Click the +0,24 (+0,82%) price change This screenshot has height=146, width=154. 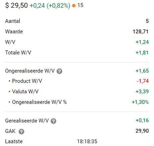[x=50, y=6]
